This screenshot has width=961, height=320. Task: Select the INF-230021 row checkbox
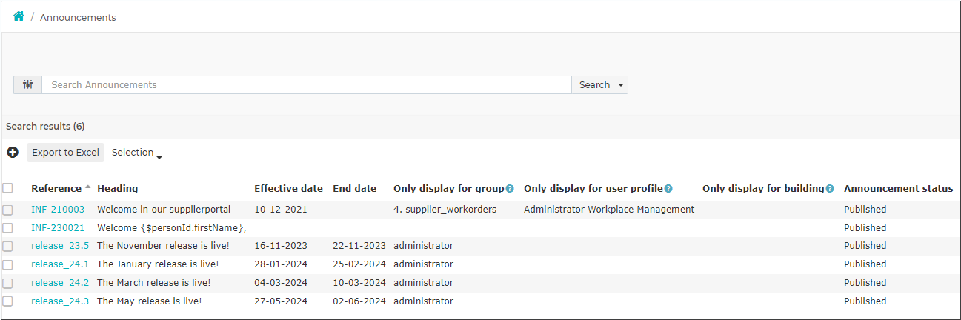coord(8,228)
